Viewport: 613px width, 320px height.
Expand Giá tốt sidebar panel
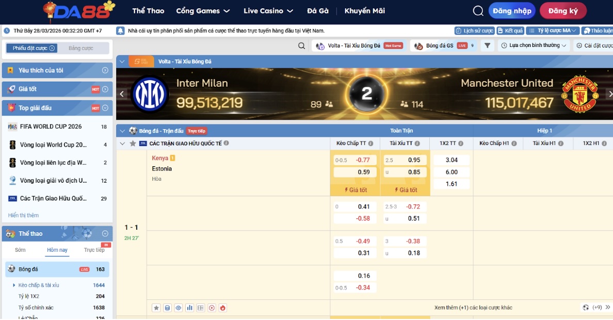(x=105, y=89)
